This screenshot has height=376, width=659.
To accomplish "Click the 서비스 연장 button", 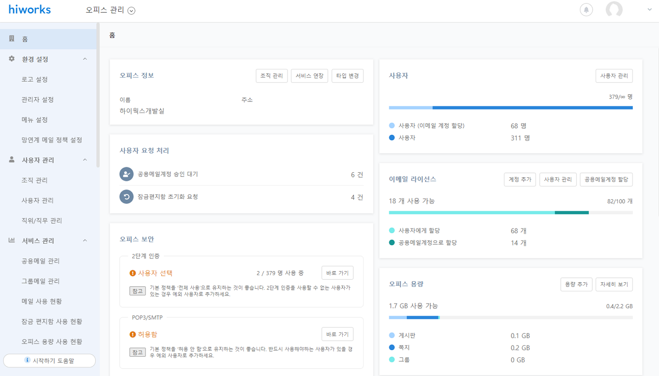I will [309, 76].
